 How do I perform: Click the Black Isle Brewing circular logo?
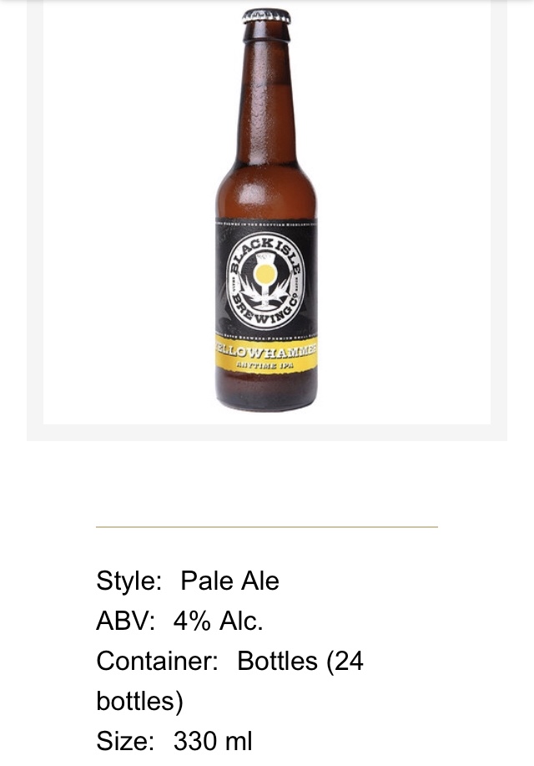click(266, 282)
